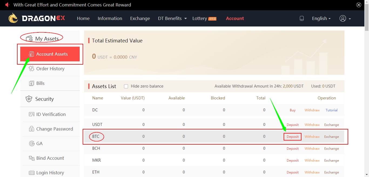Expand the arrow beside the user avatar
Viewport: 369px width, 177px height.
tap(350, 19)
